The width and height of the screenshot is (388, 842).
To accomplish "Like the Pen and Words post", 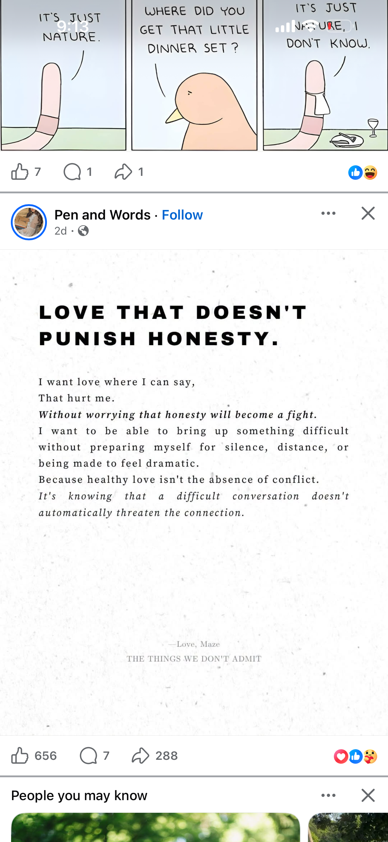I will pos(34,756).
